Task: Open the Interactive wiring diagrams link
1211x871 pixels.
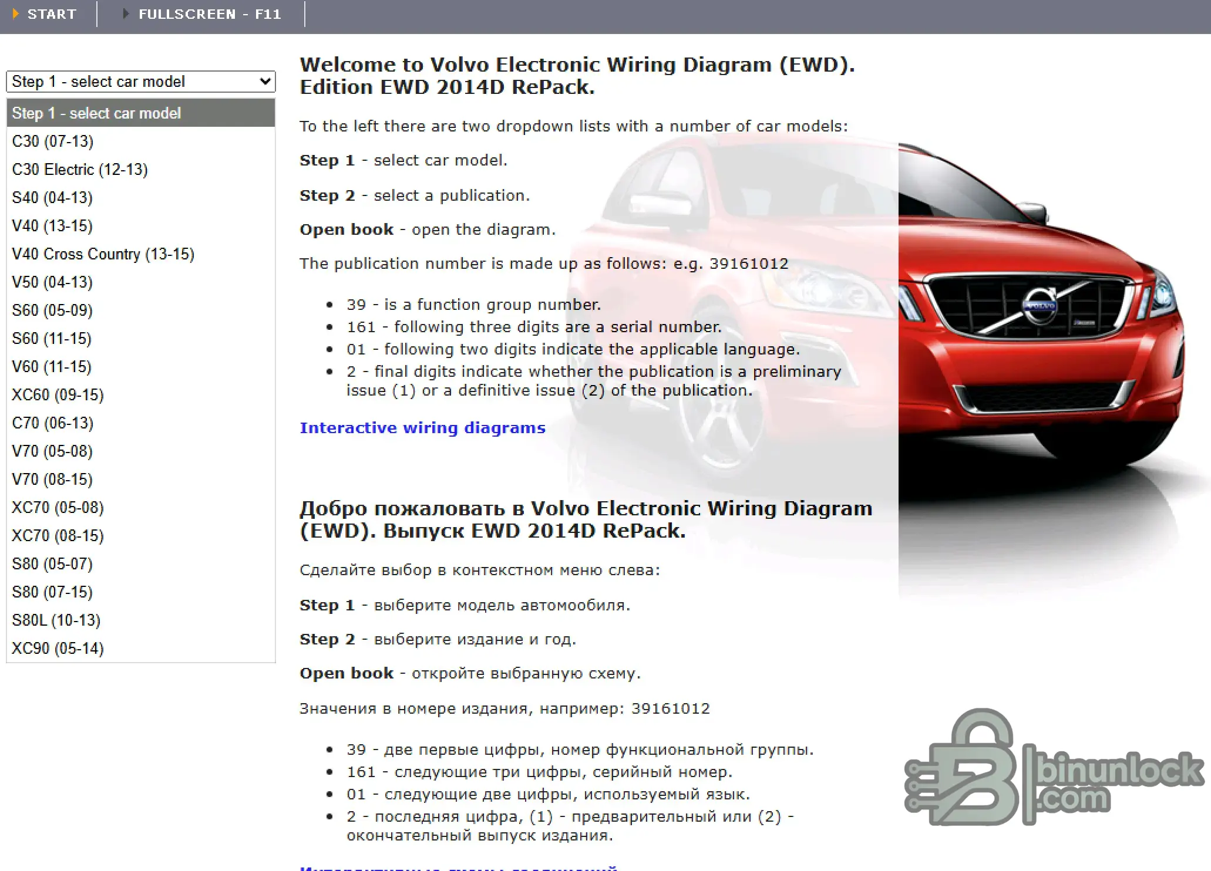Action: (422, 428)
